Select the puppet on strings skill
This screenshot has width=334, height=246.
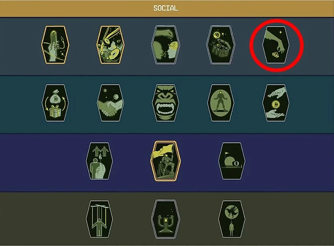click(99, 219)
